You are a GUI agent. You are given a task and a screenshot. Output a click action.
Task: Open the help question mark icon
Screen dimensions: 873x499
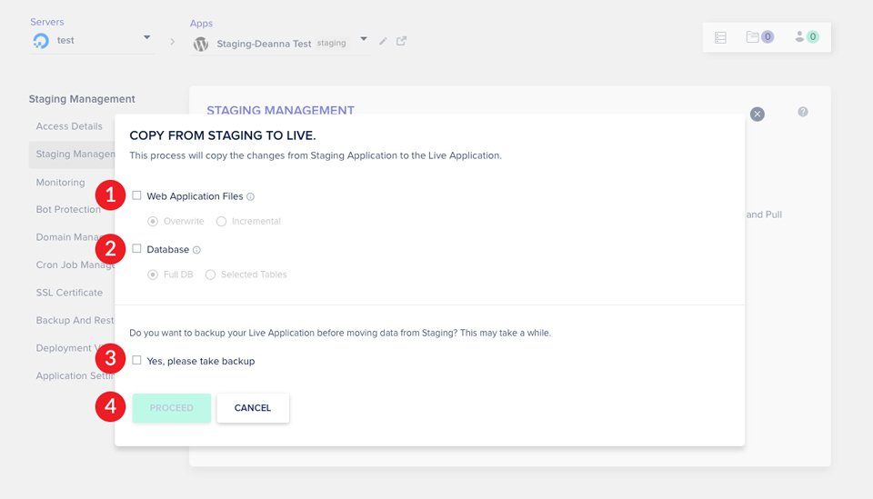pyautogui.click(x=803, y=112)
